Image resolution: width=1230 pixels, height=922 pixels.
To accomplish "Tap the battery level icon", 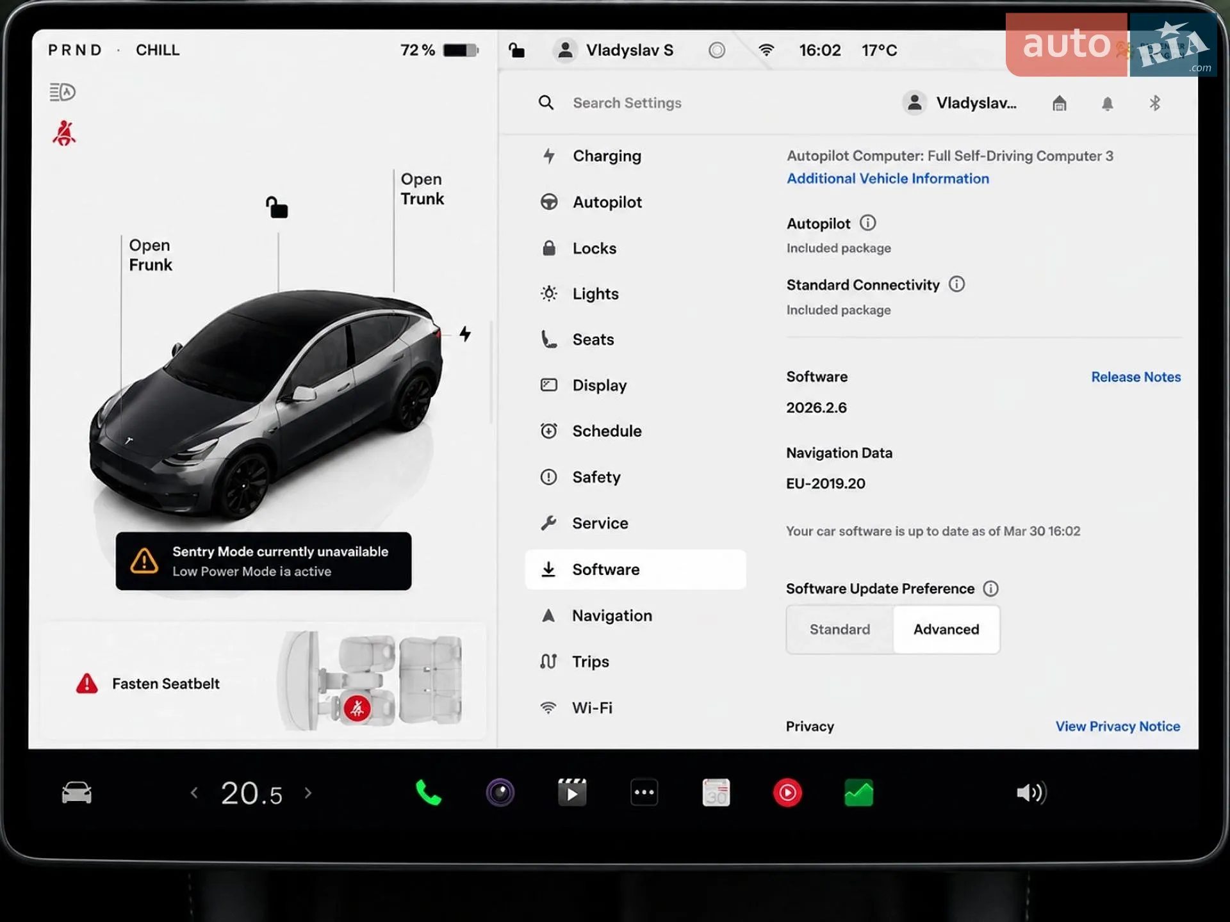I will pos(461,50).
